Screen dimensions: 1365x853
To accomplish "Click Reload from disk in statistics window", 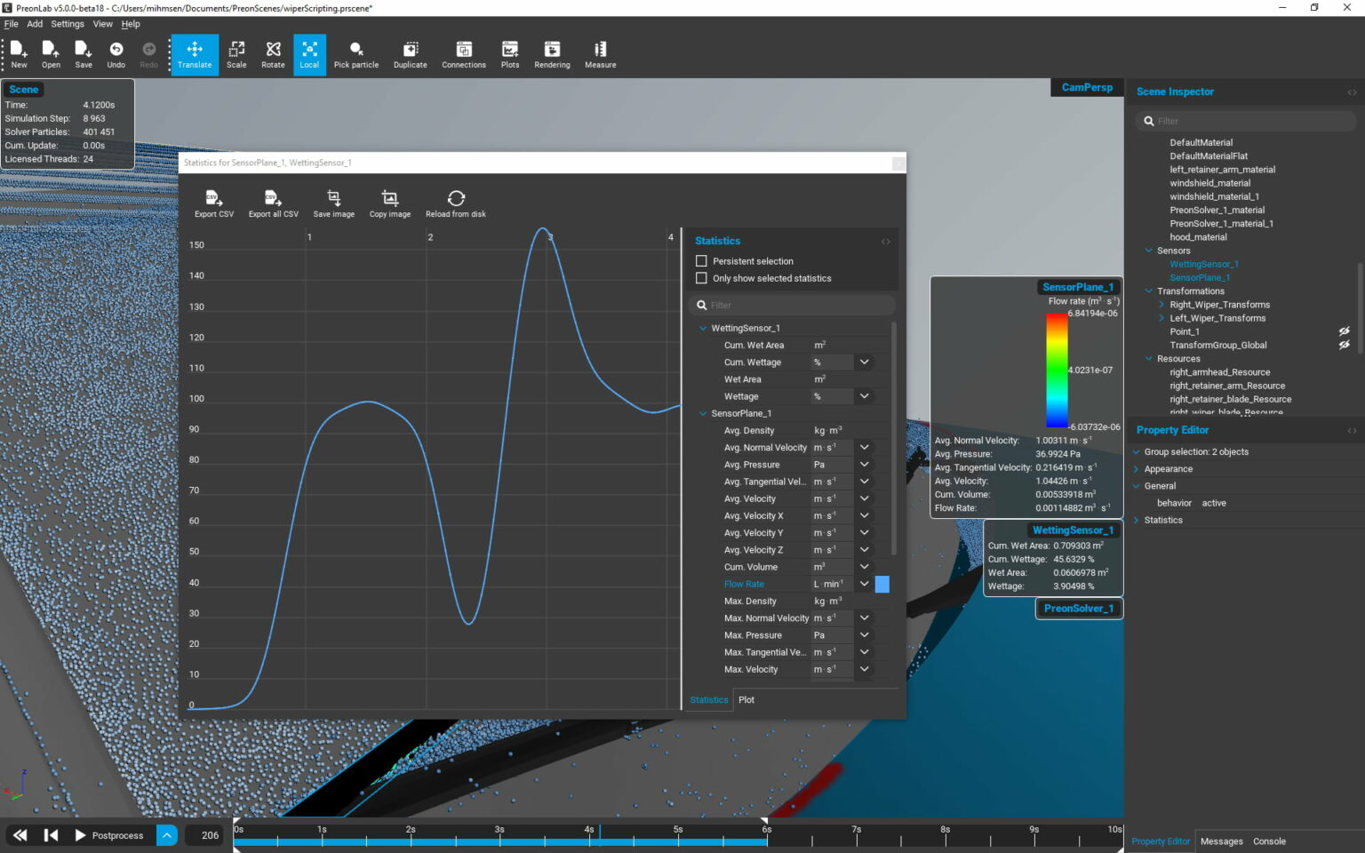I will coord(456,203).
